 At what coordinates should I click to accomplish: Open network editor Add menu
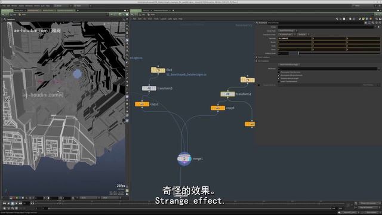coord(134,19)
